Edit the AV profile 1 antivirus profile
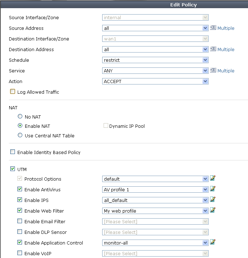The image size is (248, 258). coord(213,189)
